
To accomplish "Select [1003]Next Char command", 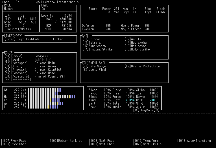I will click(102, 144).
